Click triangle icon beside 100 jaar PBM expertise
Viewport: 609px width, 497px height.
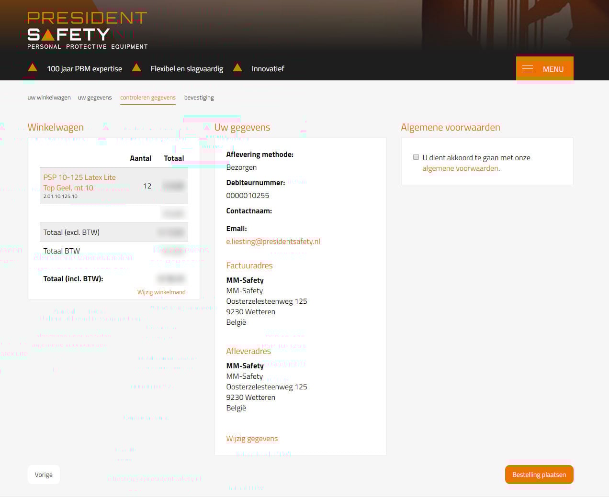tap(33, 68)
